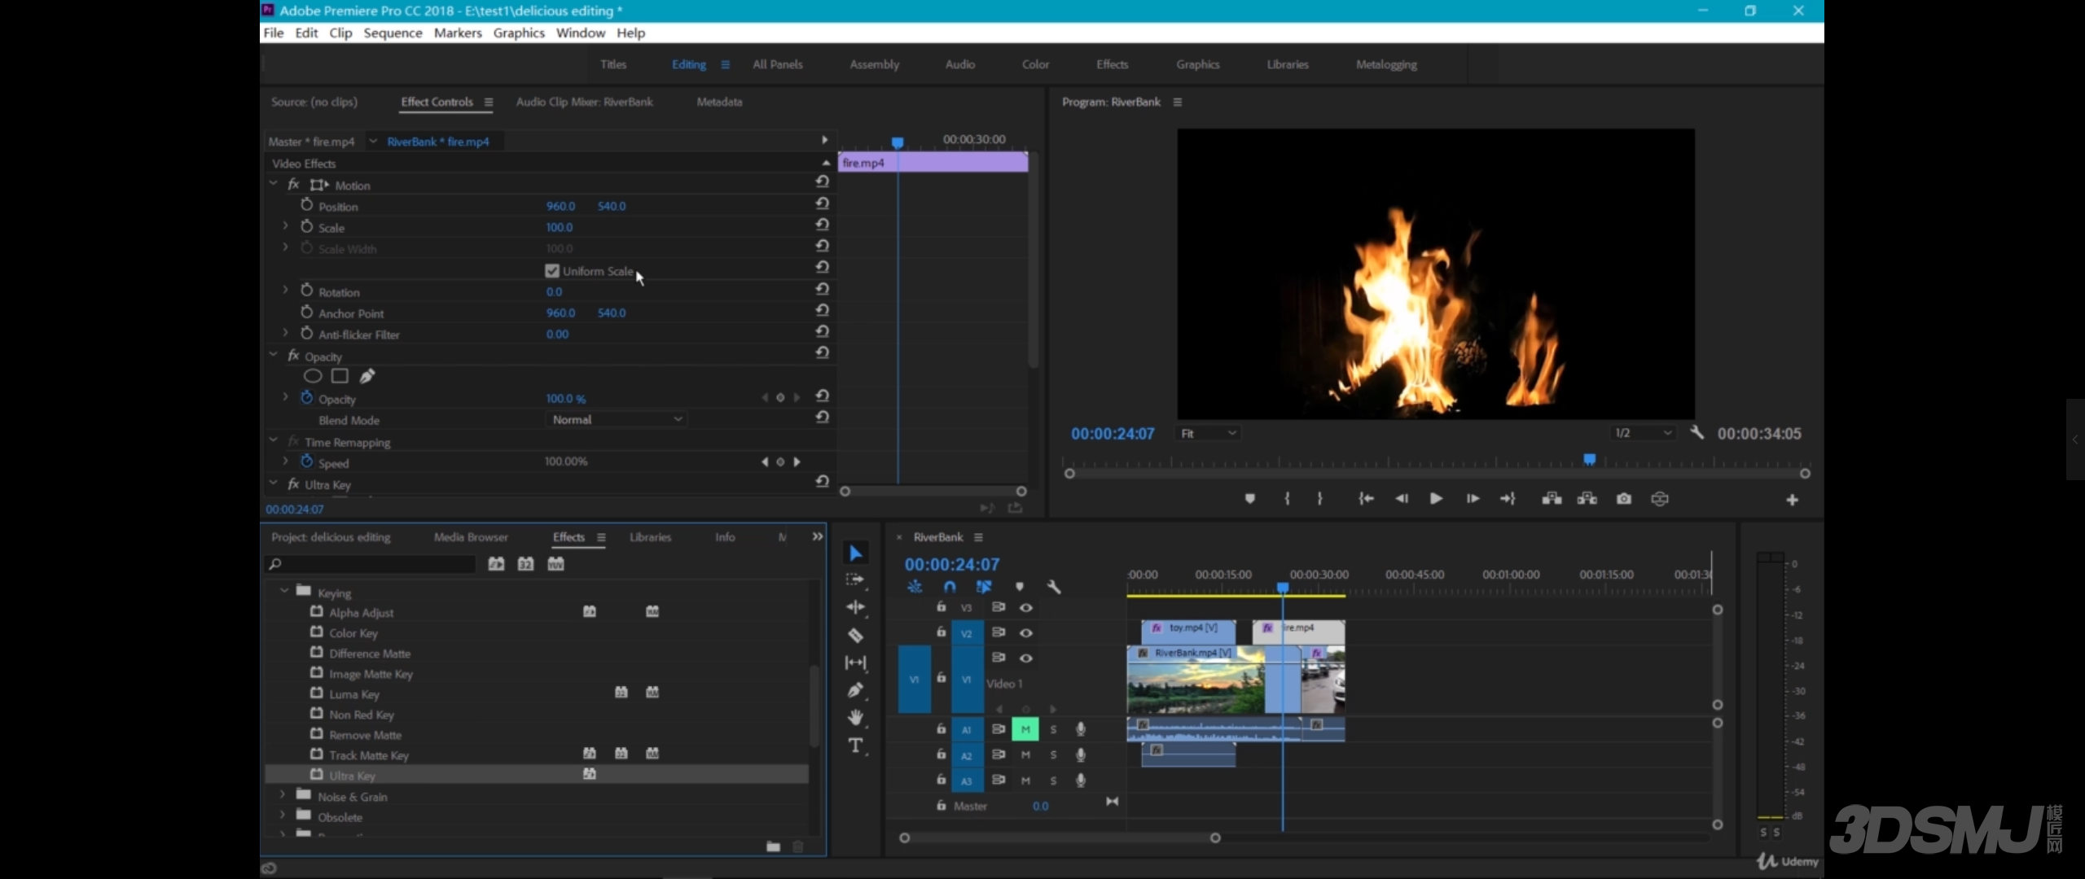Create ellipse mask under Opacity

click(313, 376)
